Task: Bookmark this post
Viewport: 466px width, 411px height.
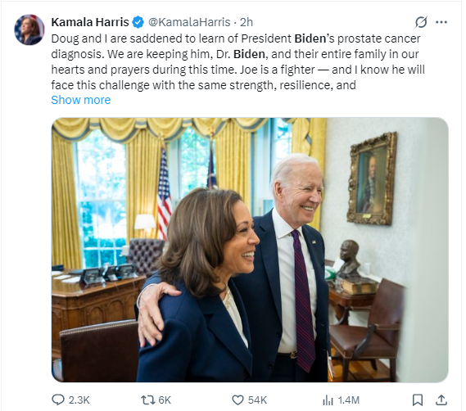Action: [x=418, y=400]
